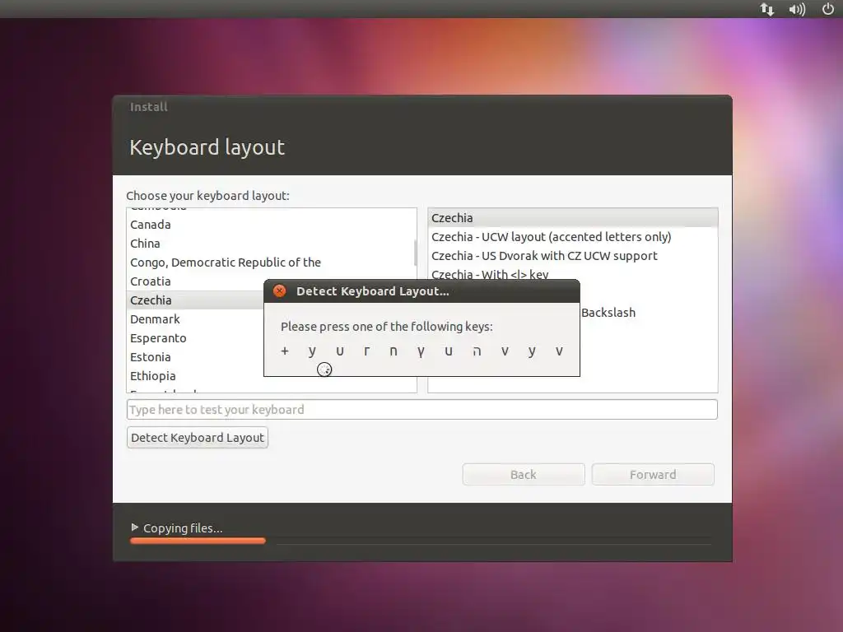The height and width of the screenshot is (632, 843).
Task: Select Czechia - US Dvorak with CZ UCW support
Action: (573, 256)
